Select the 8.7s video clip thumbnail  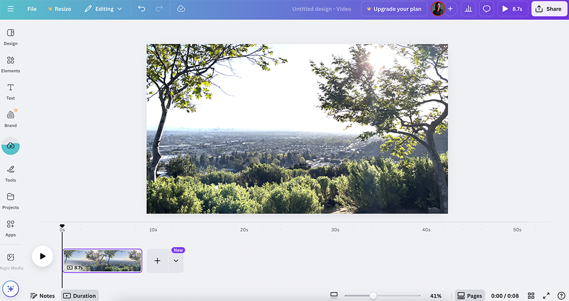(x=102, y=261)
